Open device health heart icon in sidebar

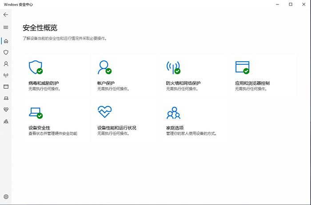tap(6, 110)
